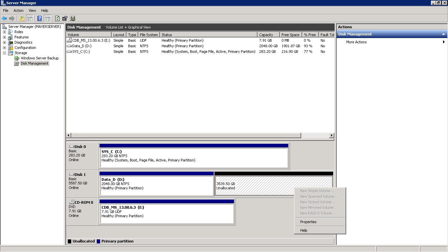
Task: Expand the Diagnostics tree node
Action: click(x=4, y=42)
